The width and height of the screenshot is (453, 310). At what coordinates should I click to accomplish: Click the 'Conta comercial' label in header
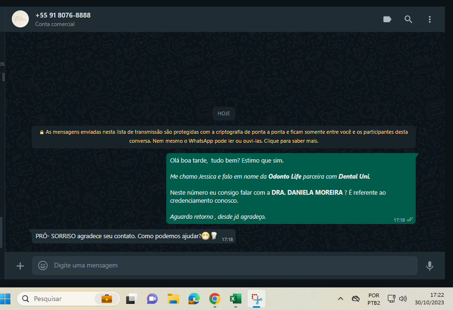pos(55,24)
